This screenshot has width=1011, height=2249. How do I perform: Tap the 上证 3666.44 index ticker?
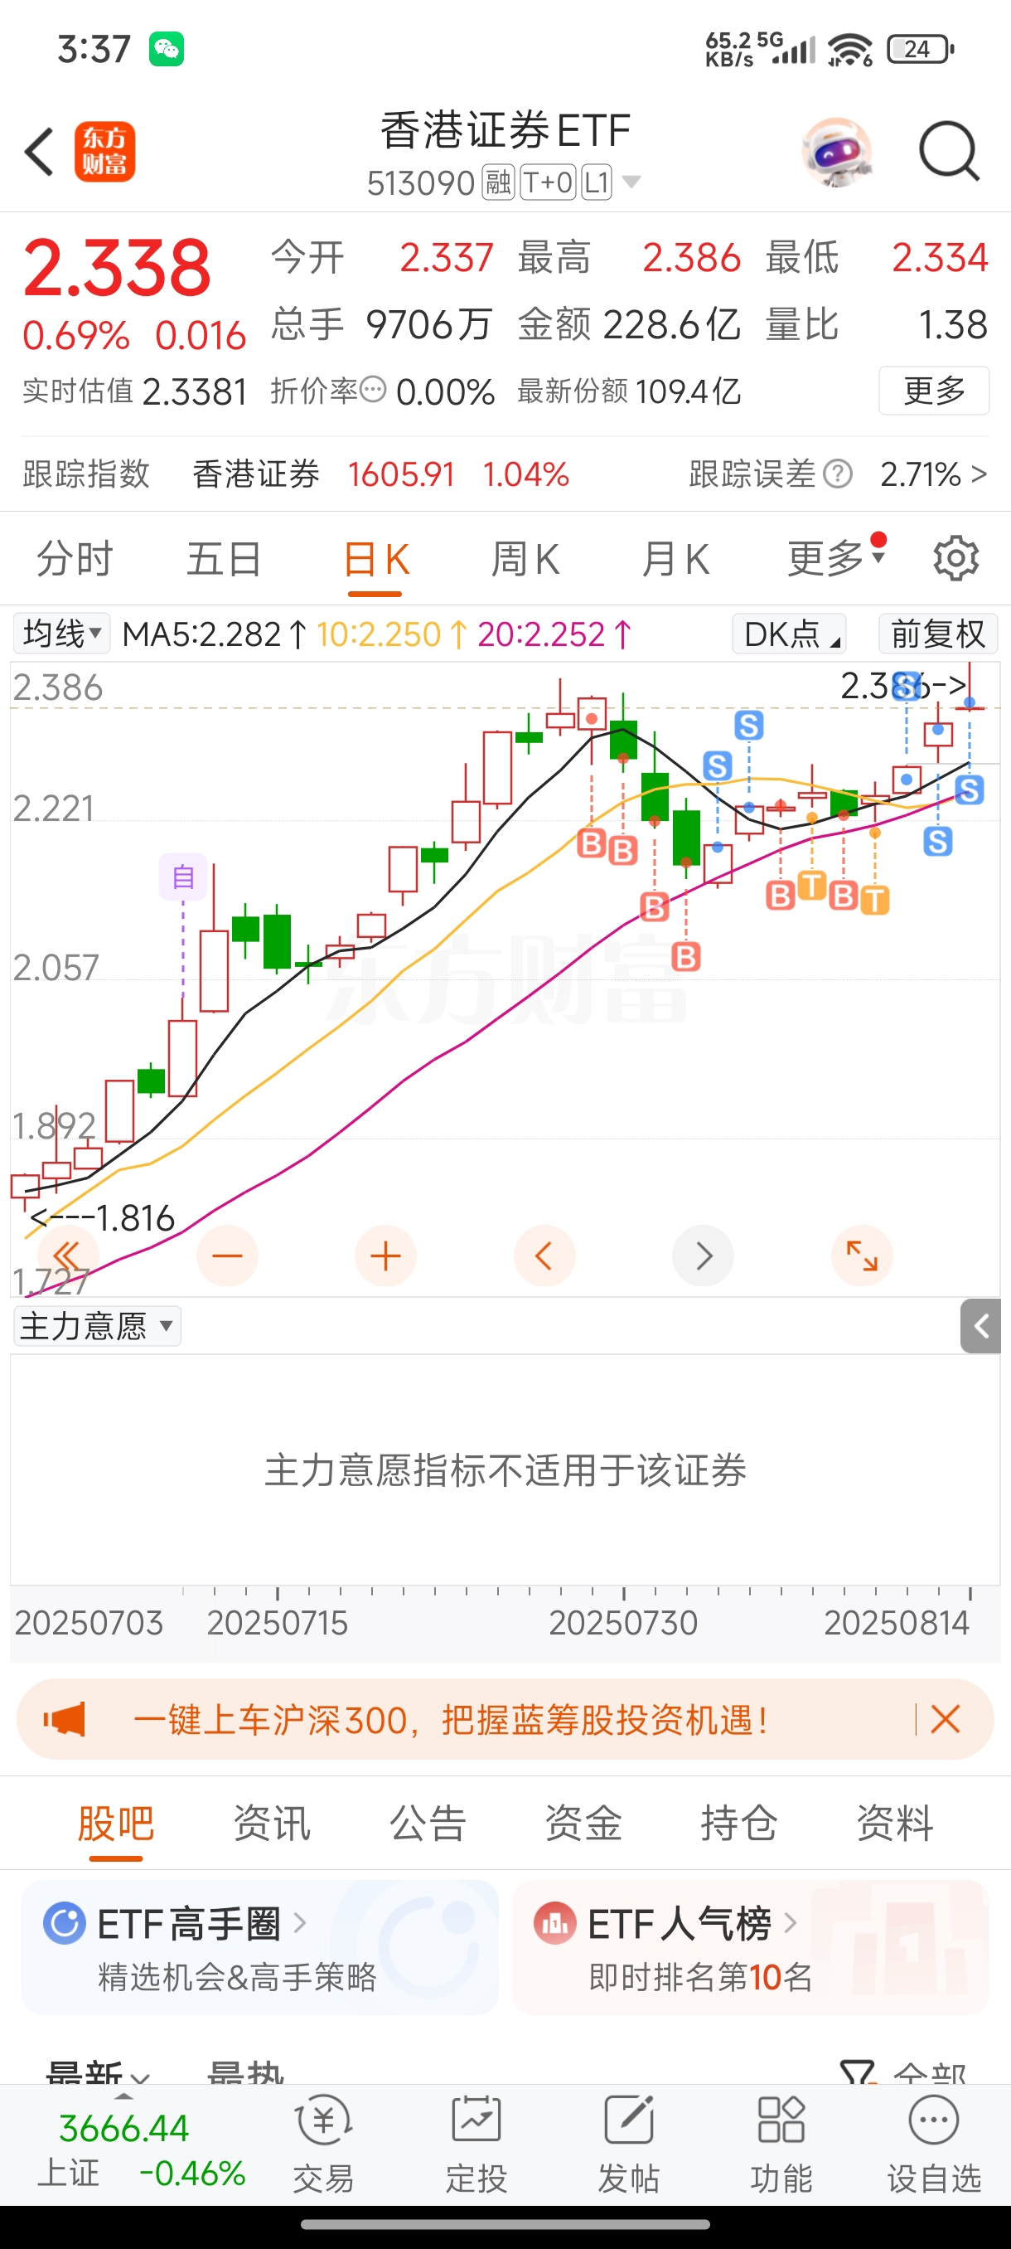[x=140, y=2149]
